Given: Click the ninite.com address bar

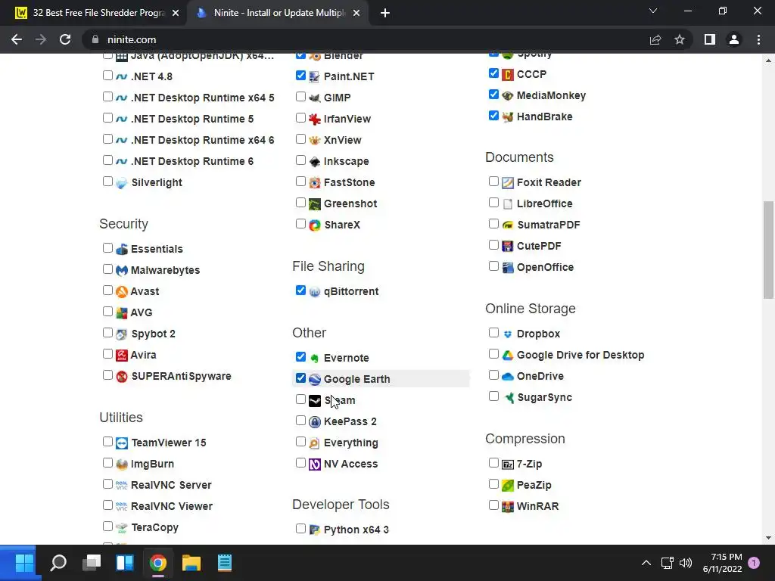Looking at the screenshot, I should (366, 39).
